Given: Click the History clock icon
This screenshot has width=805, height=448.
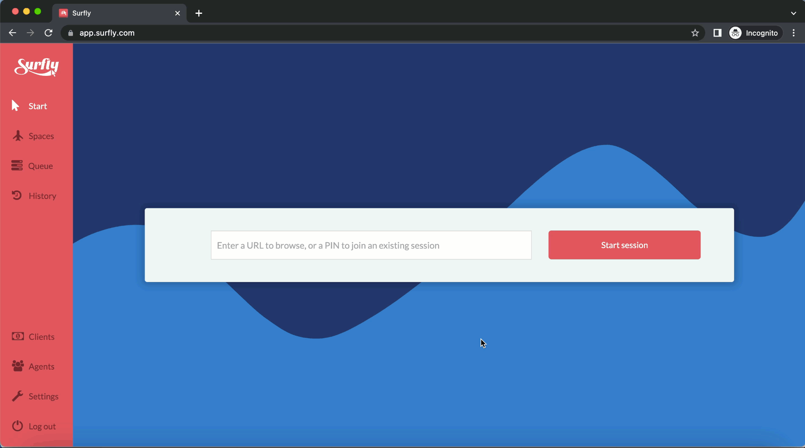Looking at the screenshot, I should (x=17, y=195).
